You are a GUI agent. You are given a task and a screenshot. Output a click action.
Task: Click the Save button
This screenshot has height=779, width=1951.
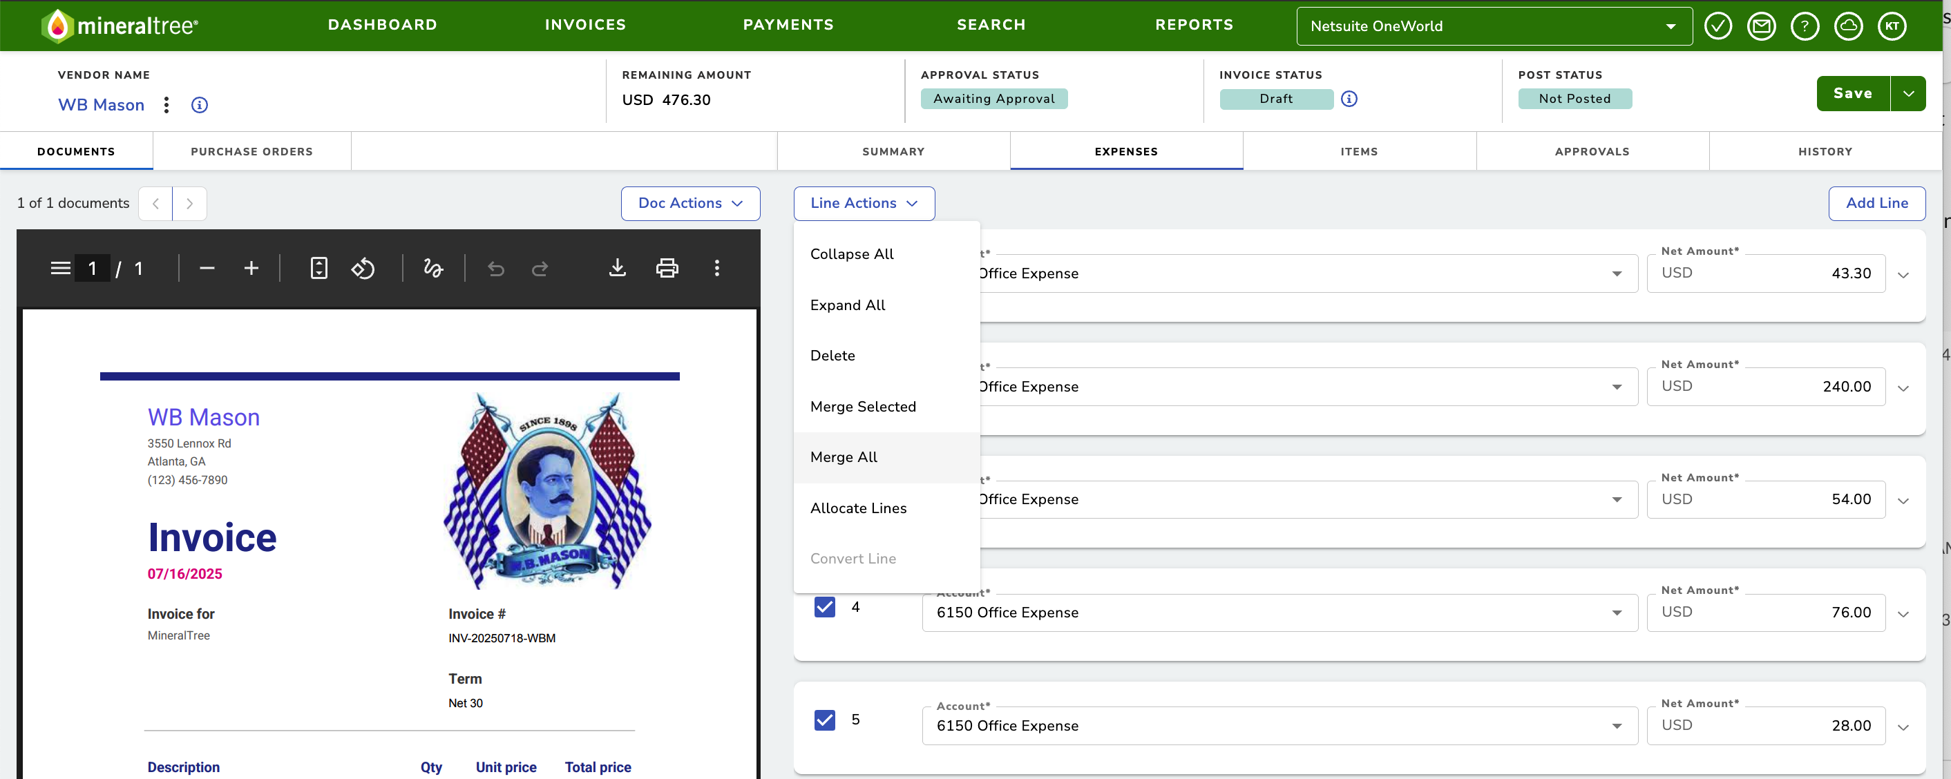1852,94
